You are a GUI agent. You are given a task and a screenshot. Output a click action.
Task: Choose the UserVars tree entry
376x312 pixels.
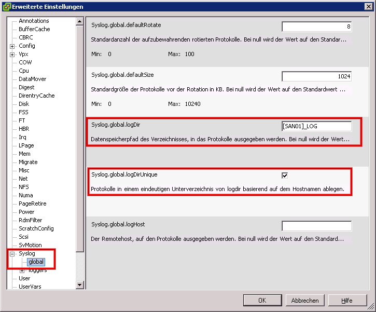(x=30, y=287)
